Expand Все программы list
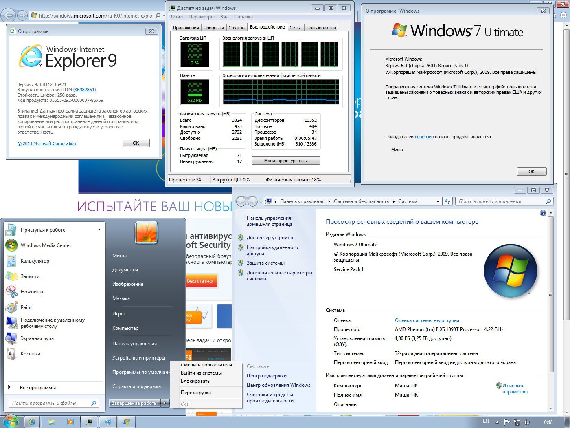The image size is (570, 428). pos(54,388)
